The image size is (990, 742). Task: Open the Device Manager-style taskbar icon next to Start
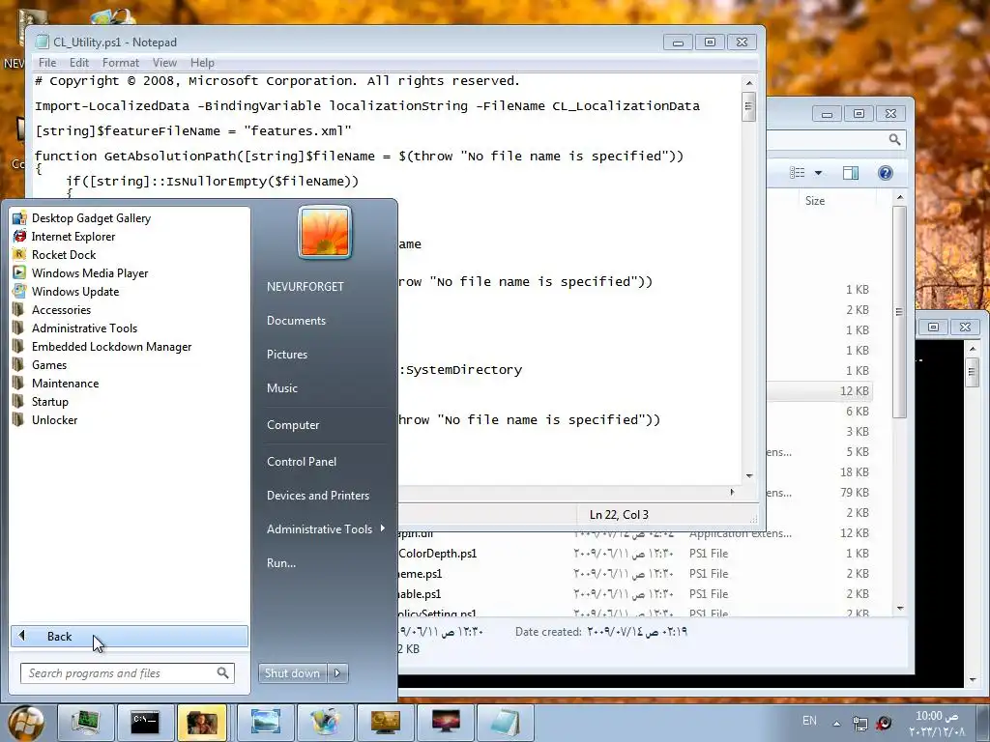coord(85,722)
